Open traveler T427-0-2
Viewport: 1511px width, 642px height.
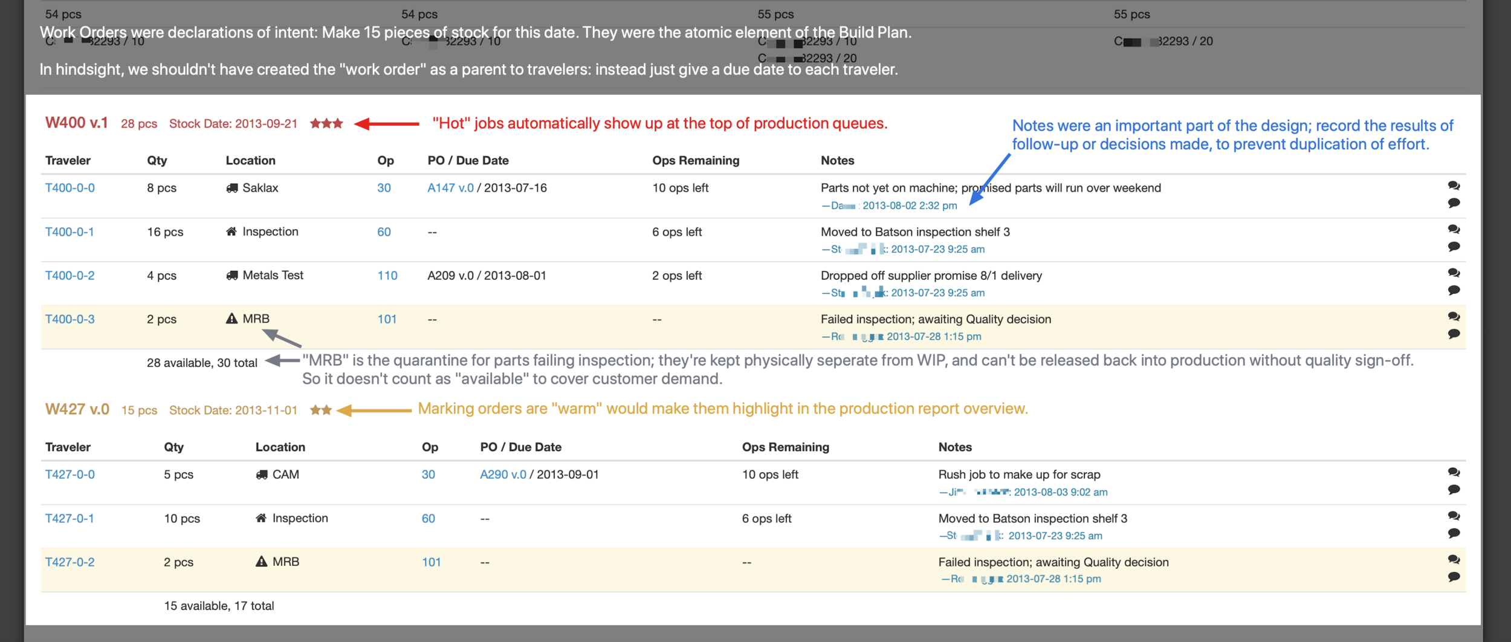[70, 562]
